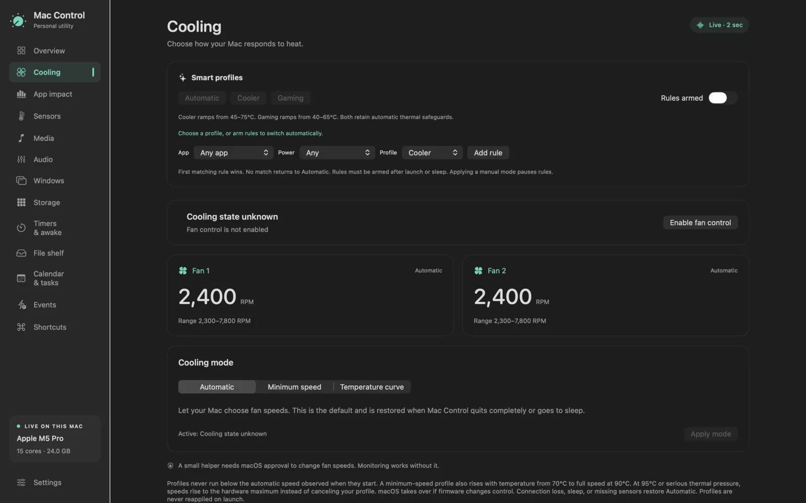Click the Live · 2 sec status badge
The image size is (806, 503).
point(719,25)
